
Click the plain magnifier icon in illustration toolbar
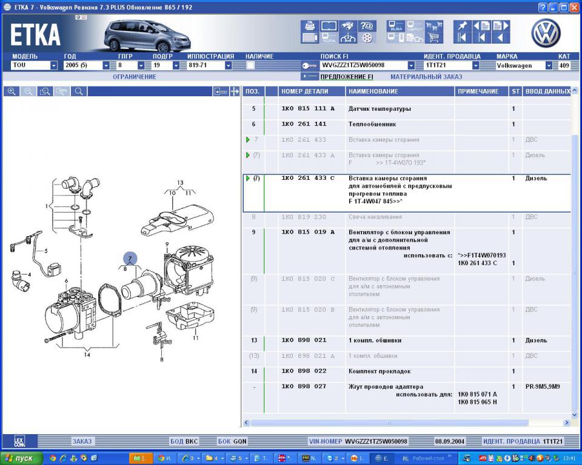pyautogui.click(x=79, y=91)
